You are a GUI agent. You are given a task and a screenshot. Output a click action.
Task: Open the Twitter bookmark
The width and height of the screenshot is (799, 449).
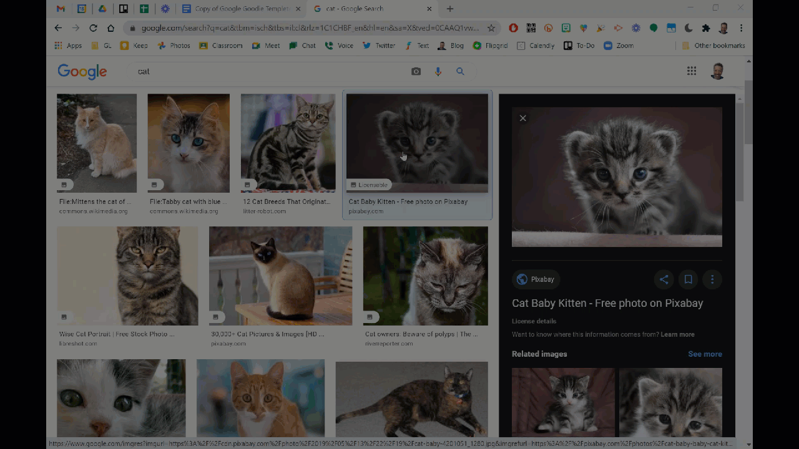coord(379,46)
